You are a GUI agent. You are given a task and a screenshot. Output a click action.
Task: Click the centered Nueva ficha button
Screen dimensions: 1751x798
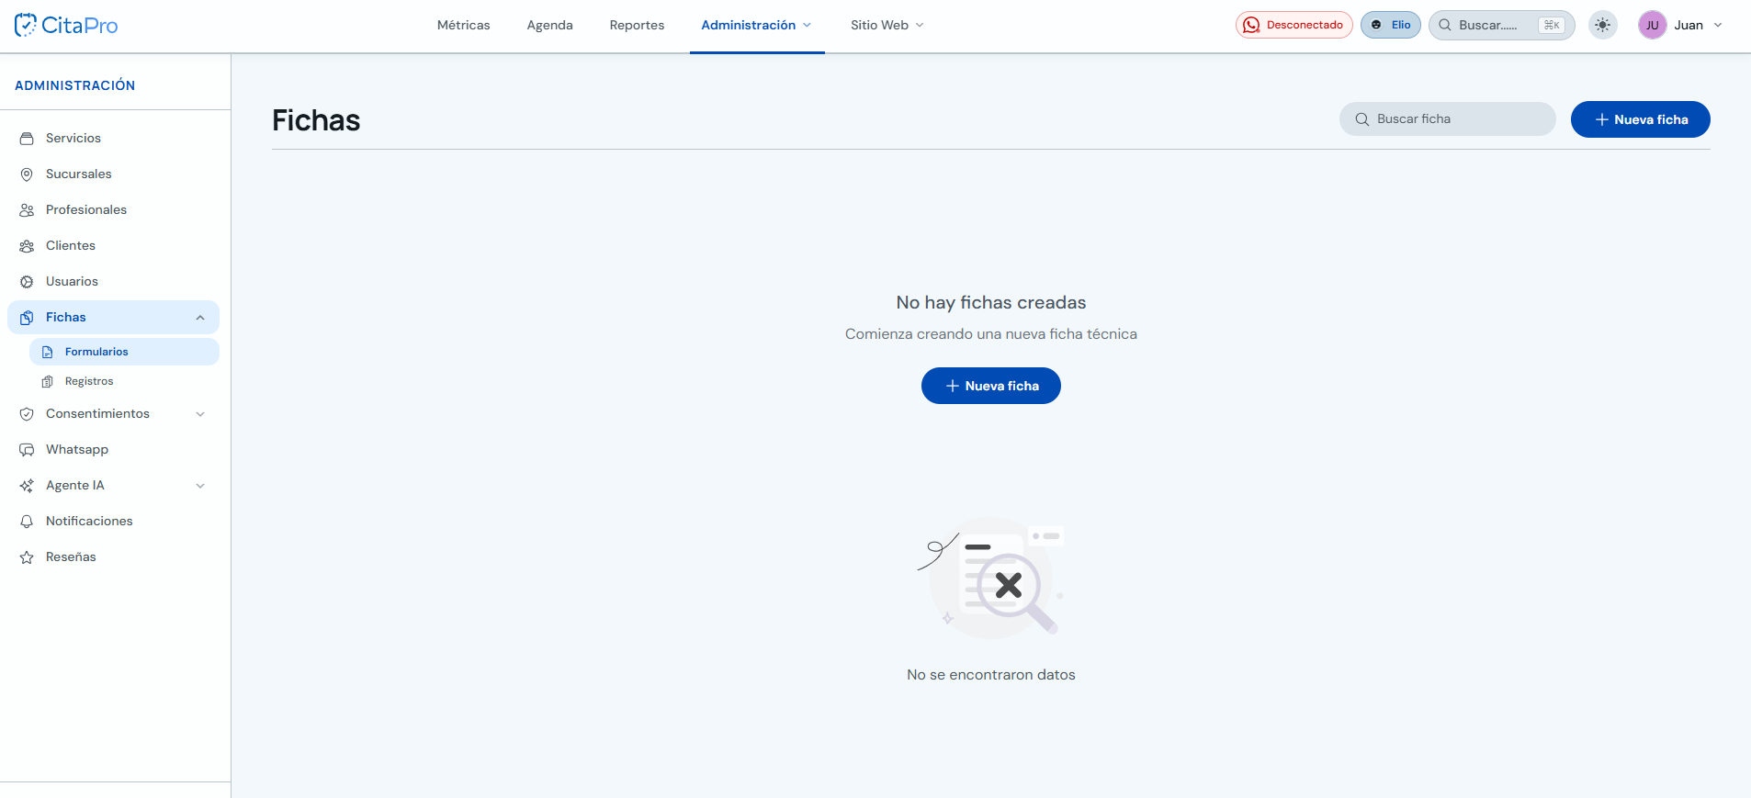[x=990, y=386]
